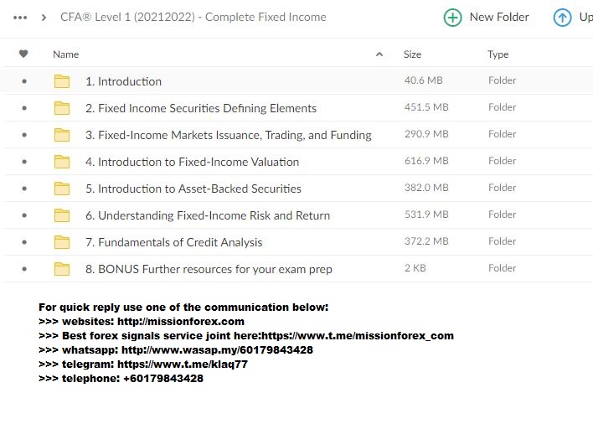Open 7. Fundamentals of Credit Analysis
Screen dimensions: 593x424
coord(174,242)
